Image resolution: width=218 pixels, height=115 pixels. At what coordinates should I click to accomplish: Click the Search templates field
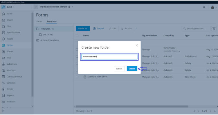pos(196,29)
